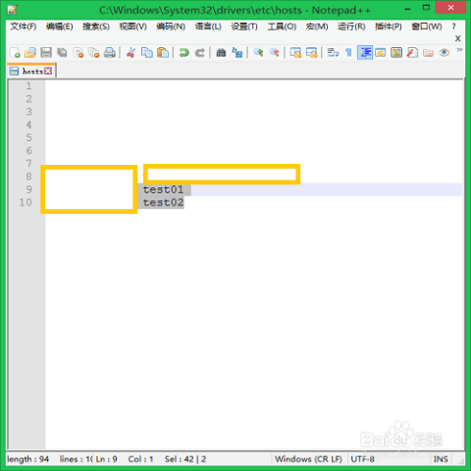Paste clipboard with the Paste toolbar icon

163,53
